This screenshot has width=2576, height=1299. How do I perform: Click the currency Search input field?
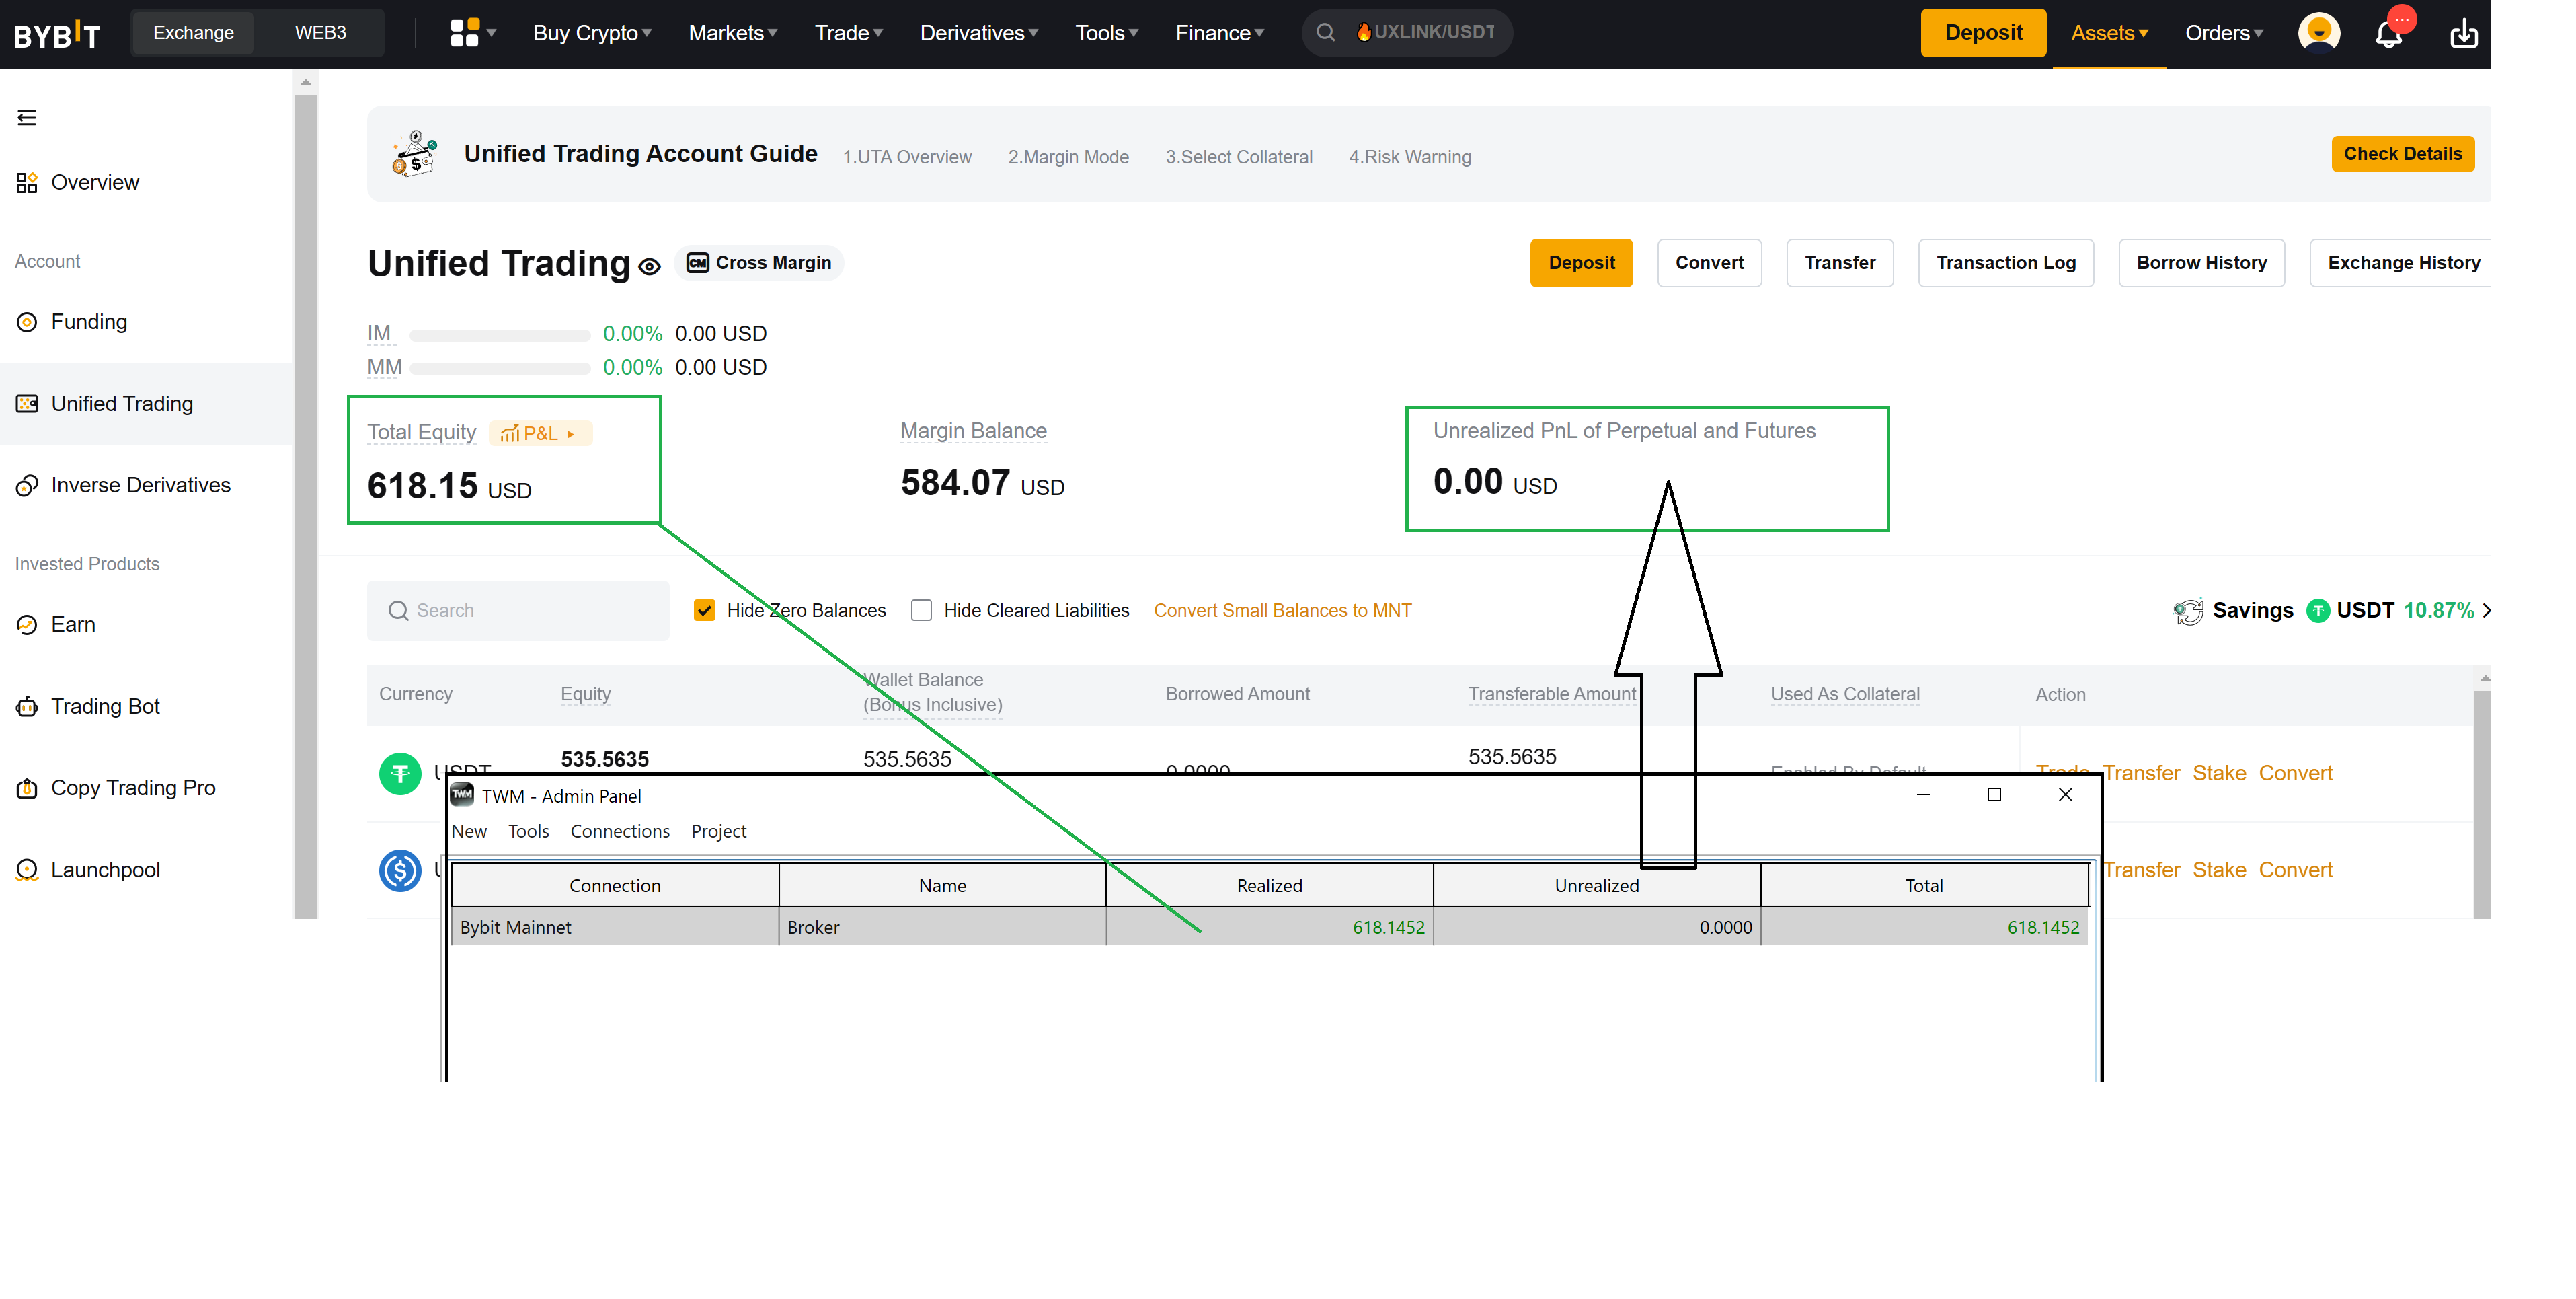(518, 610)
